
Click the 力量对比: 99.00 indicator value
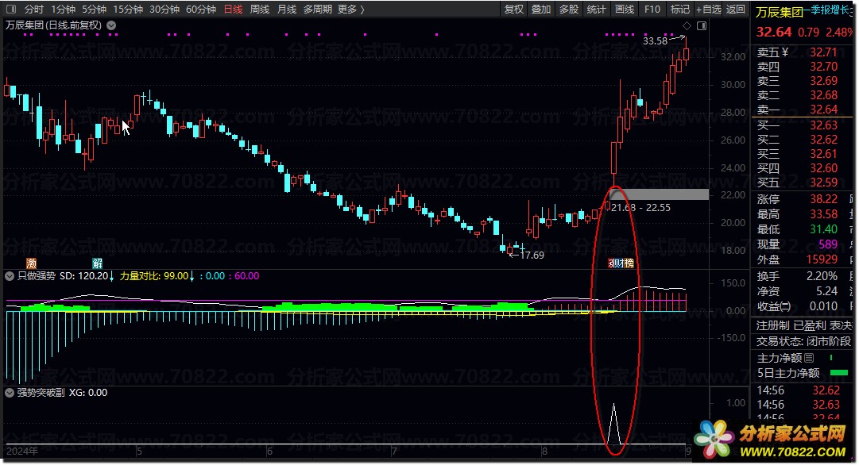(x=154, y=276)
